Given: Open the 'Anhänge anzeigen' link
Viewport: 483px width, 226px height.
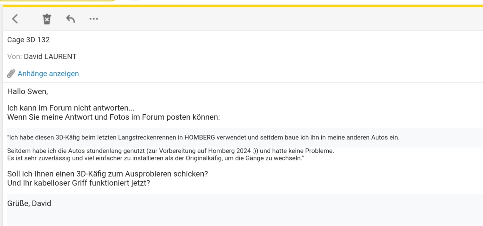Looking at the screenshot, I should click(48, 74).
